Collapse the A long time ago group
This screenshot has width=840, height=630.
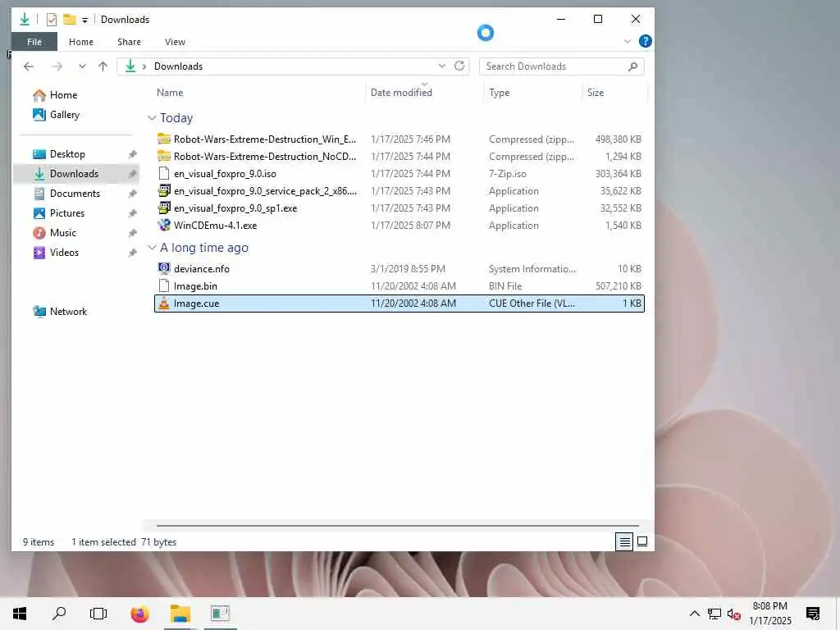[x=152, y=248]
